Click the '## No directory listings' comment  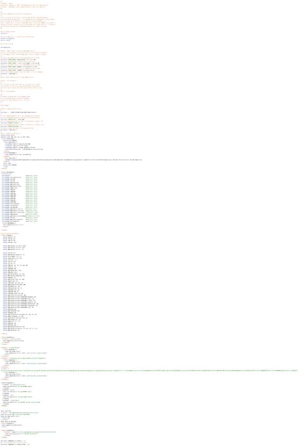tap(8, 32)
